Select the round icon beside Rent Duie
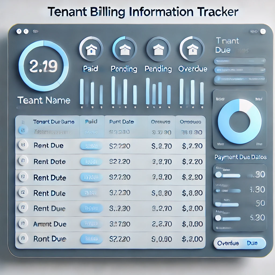The width and height of the screenshot is (275, 275). click(x=23, y=193)
